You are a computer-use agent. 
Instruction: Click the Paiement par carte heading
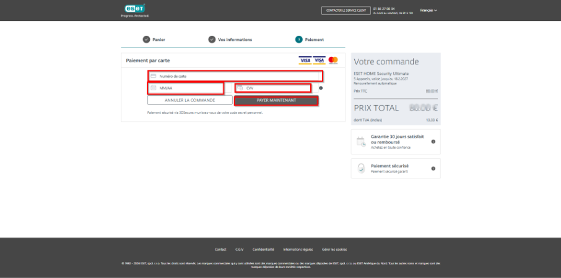tap(148, 61)
